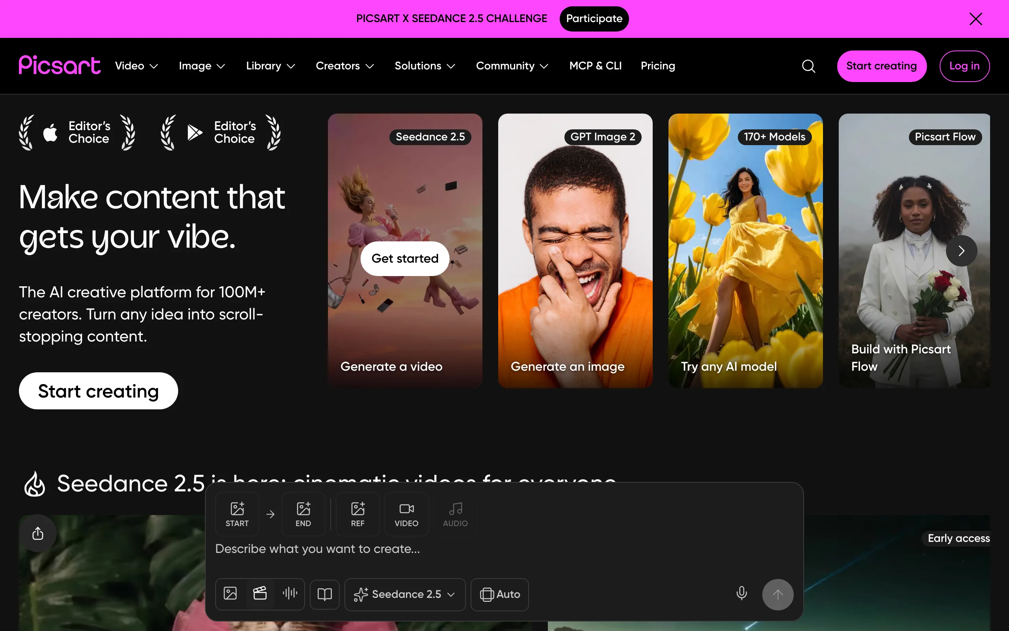Click the share icon on the video preview

click(38, 533)
